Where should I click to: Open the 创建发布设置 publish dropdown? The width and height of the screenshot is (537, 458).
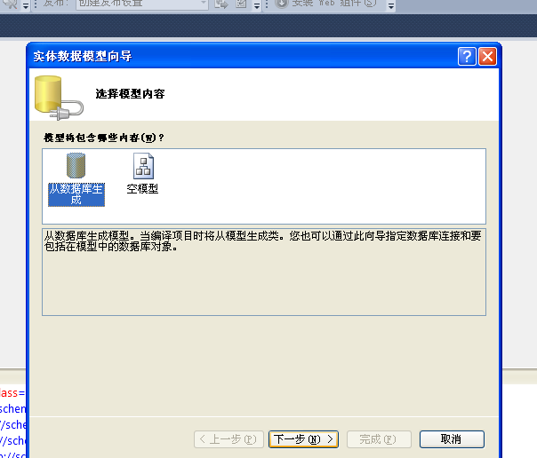(x=141, y=4)
